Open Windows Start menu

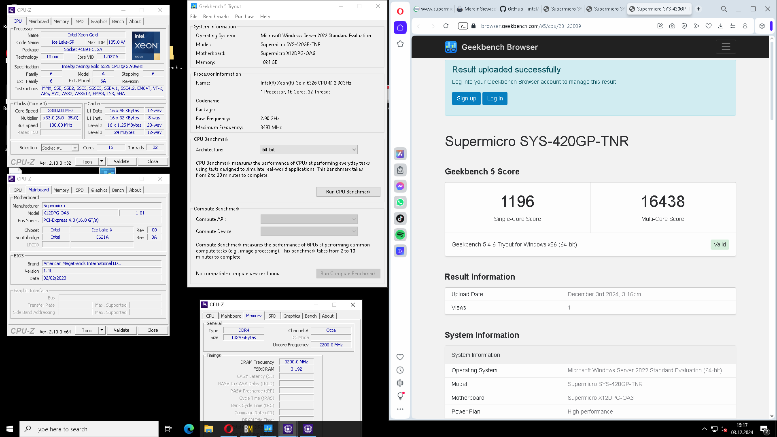(10, 429)
